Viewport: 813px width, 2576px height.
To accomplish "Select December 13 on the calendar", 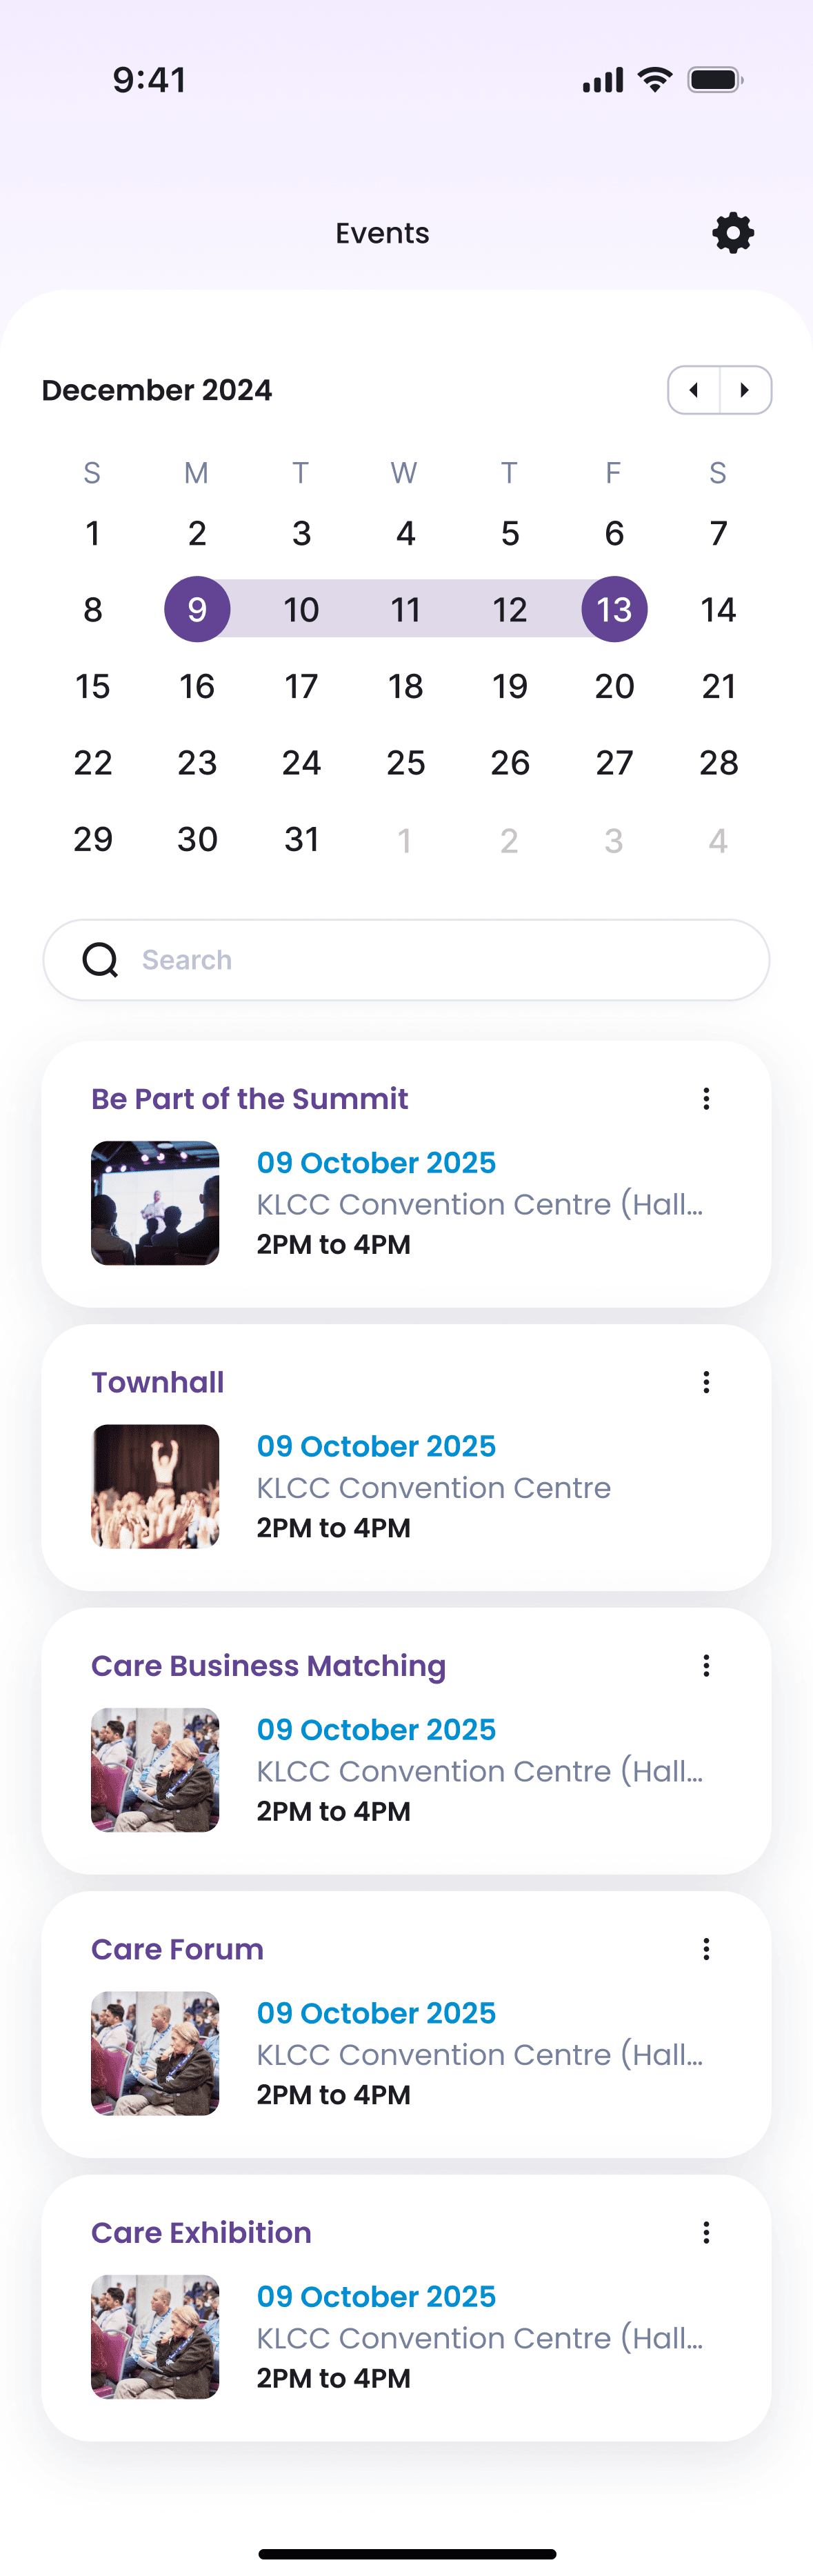I will 614,608.
